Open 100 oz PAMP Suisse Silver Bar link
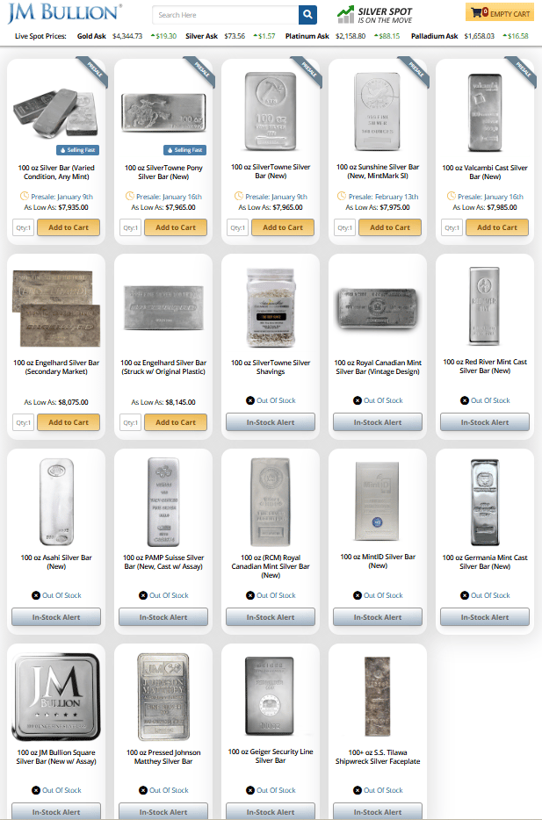Viewport: 542px width, 820px height. click(163, 562)
